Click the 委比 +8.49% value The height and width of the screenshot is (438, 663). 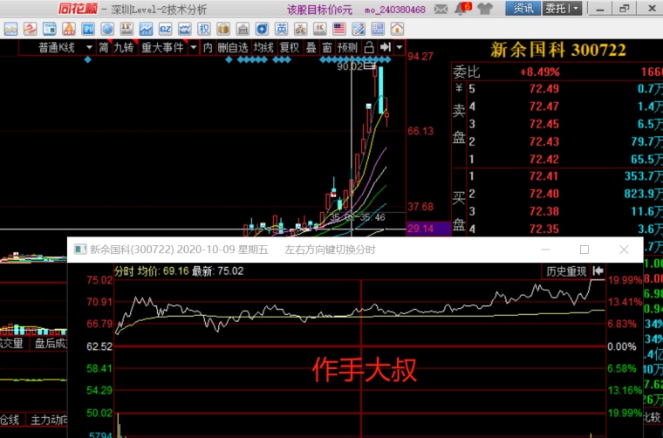[539, 72]
